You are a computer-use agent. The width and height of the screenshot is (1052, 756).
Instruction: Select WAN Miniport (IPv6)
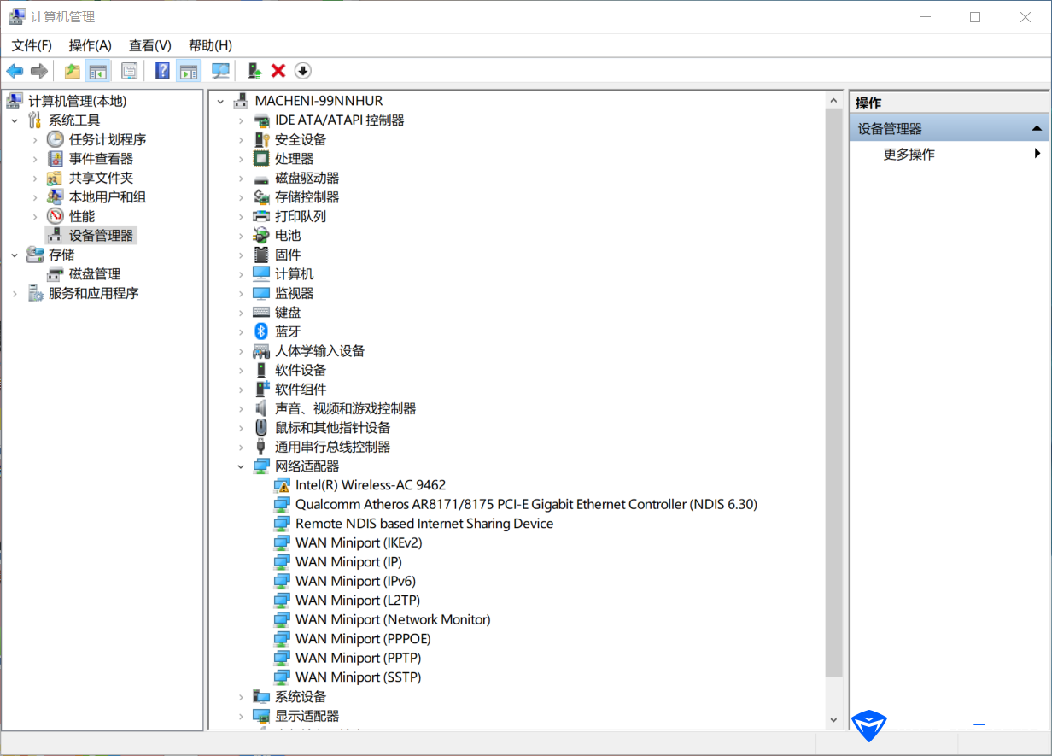coord(355,582)
